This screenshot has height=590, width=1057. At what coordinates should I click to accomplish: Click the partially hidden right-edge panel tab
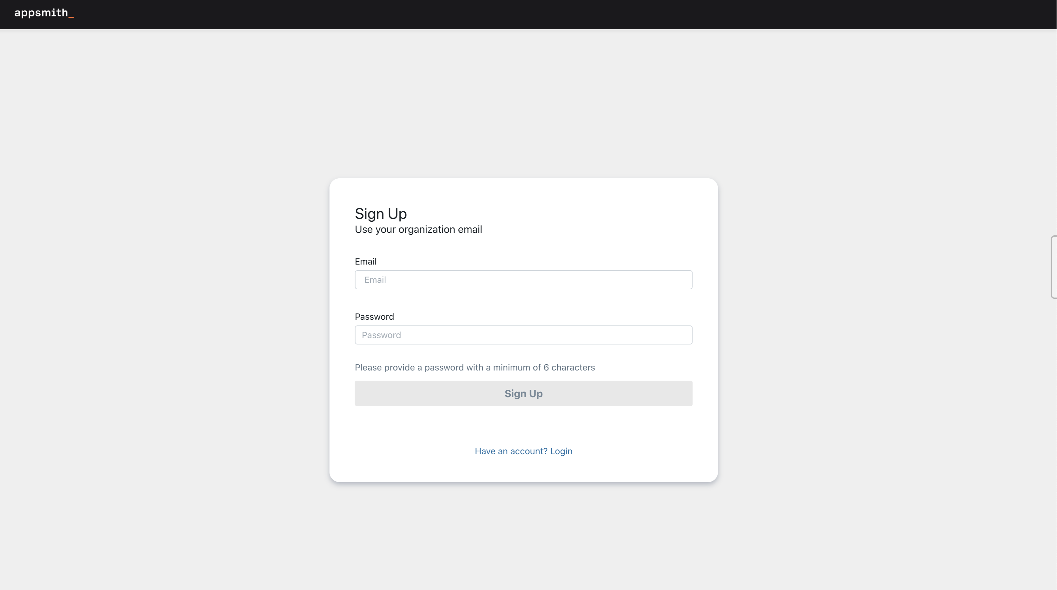pyautogui.click(x=1053, y=267)
